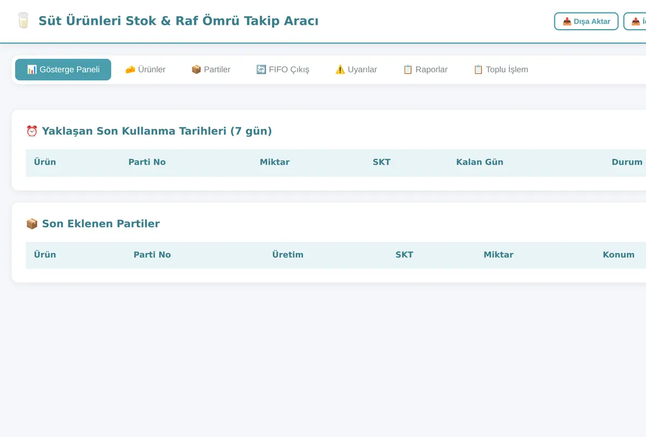Image resolution: width=646 pixels, height=437 pixels.
Task: Click Ürün header in Son Eklenen Partiler table
Action: (45, 255)
